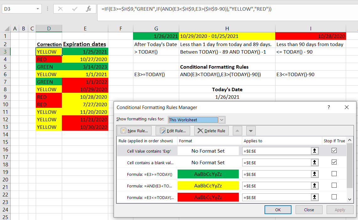Screen dimensions: 358x220
Task: Check Stop If True for the green formula rule
Action: click(x=334, y=173)
